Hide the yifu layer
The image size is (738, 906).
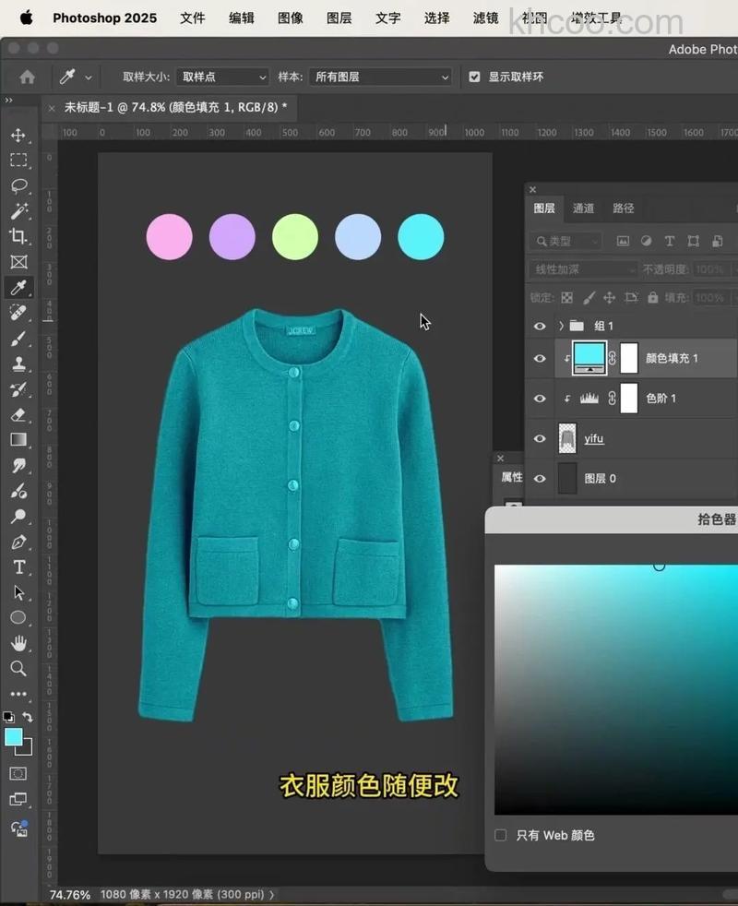540,437
